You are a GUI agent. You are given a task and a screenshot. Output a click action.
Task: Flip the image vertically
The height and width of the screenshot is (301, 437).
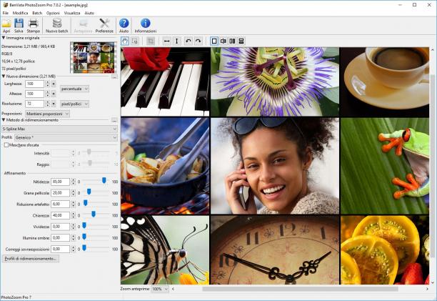point(176,41)
